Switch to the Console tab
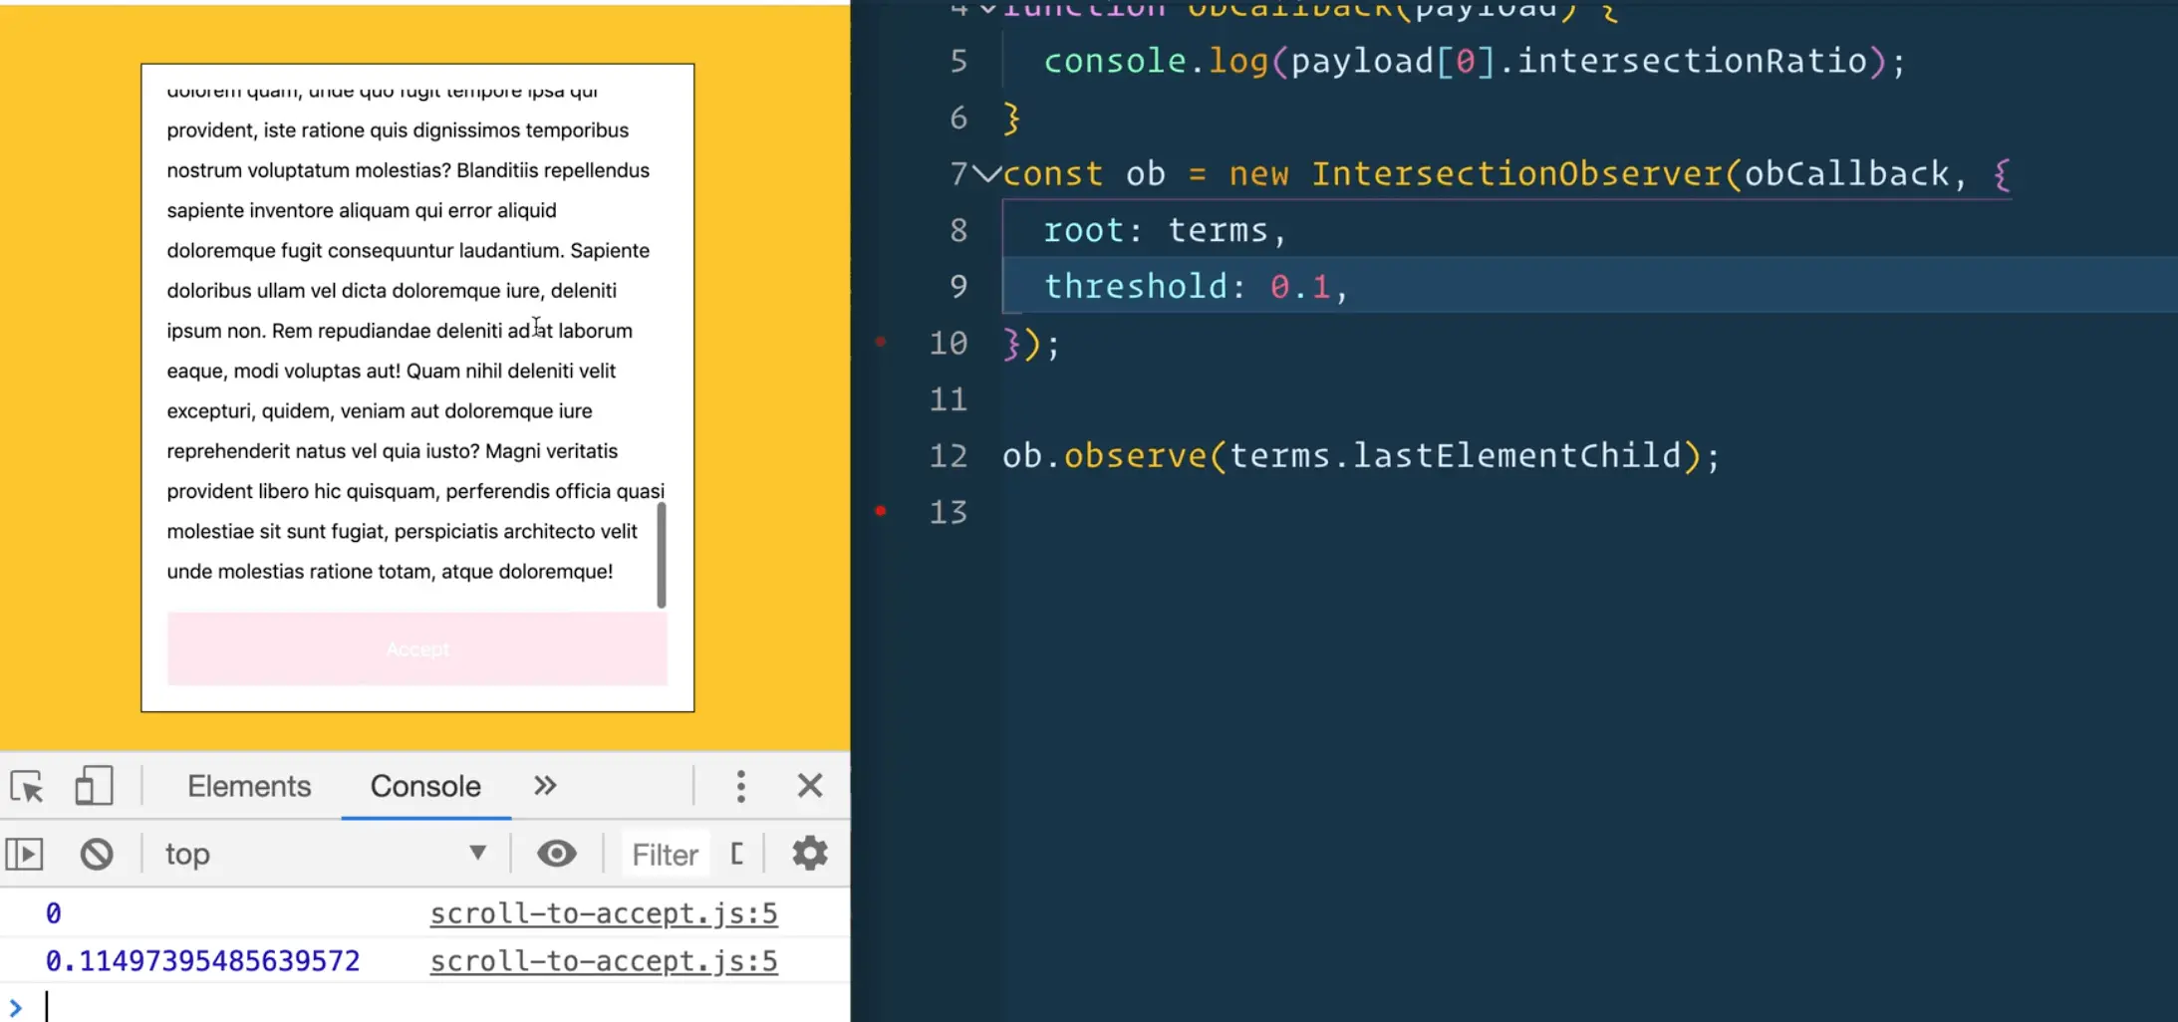 [x=425, y=786]
